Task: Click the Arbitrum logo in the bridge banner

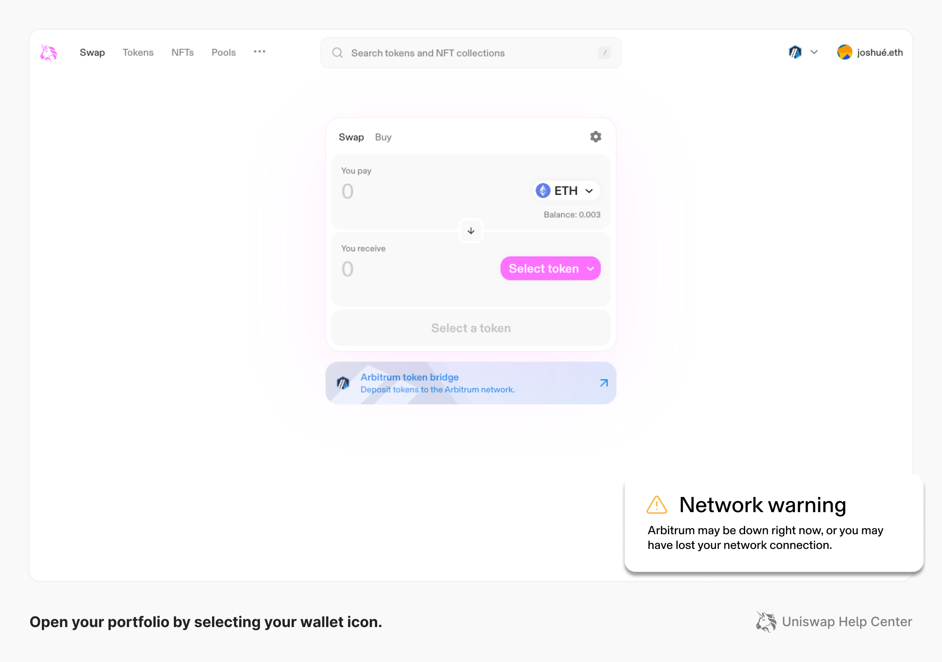Action: pyautogui.click(x=344, y=382)
